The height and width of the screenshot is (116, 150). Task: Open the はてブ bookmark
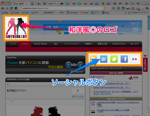coord(95,13)
